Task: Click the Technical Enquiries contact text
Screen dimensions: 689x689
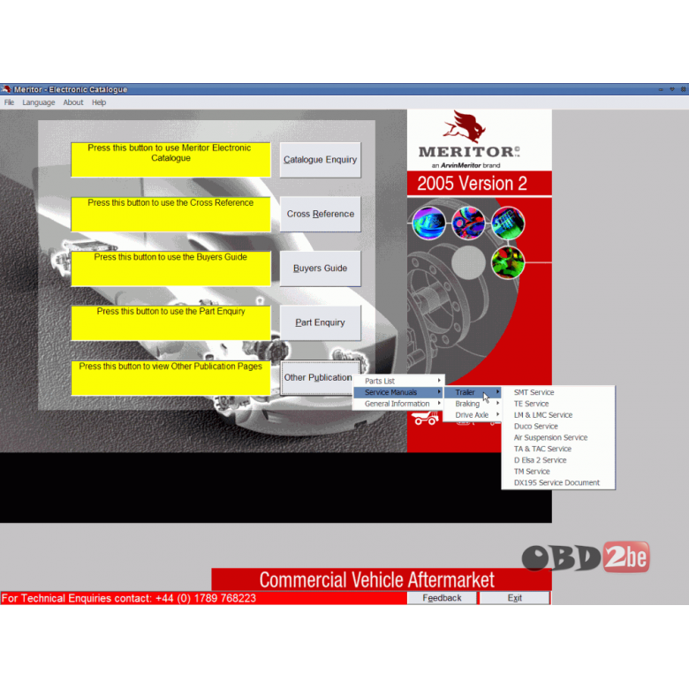Action: (x=129, y=598)
